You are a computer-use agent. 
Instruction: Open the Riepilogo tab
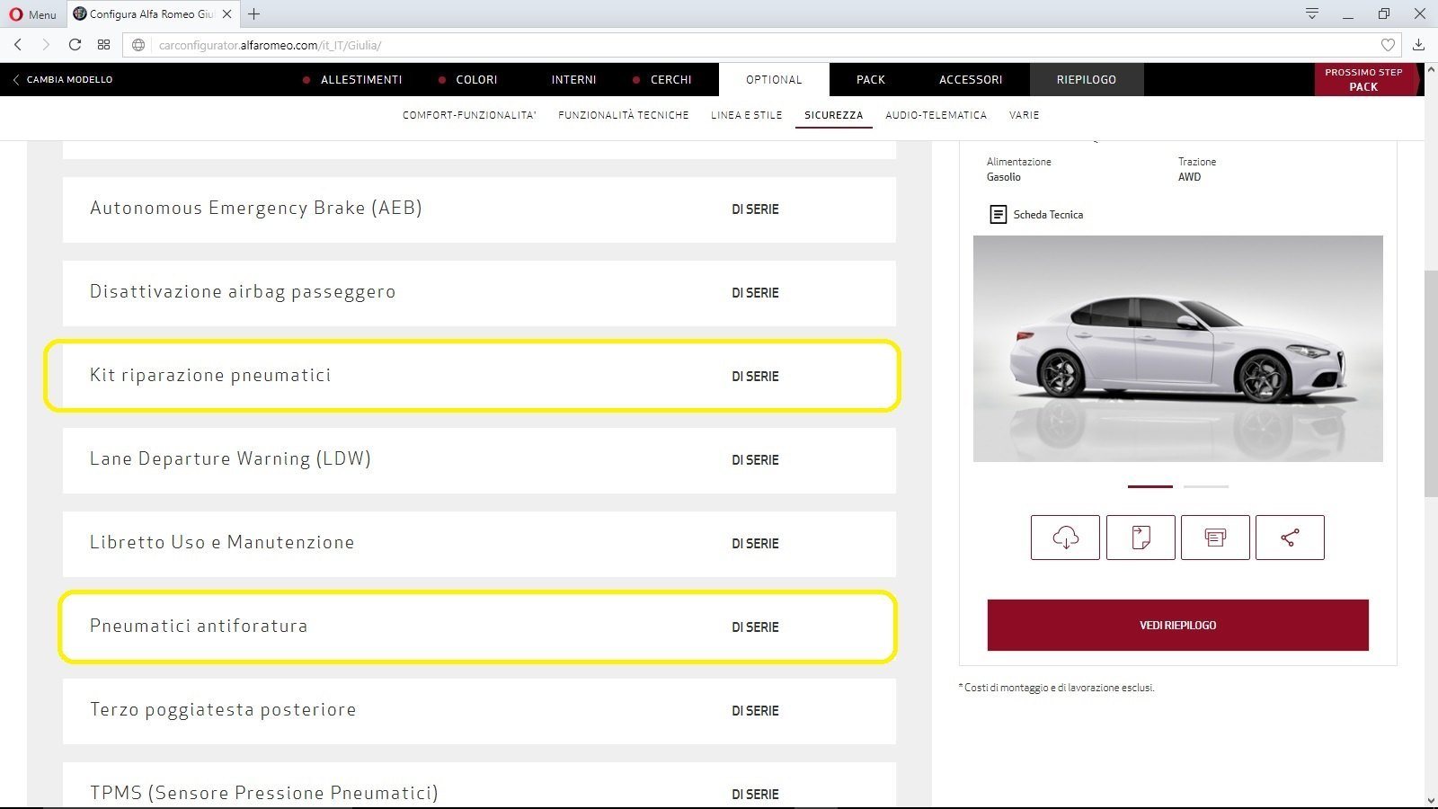pos(1087,80)
